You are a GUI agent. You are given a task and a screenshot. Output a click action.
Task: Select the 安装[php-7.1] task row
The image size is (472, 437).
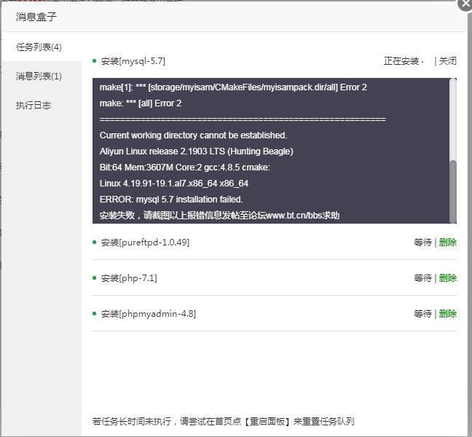click(275, 277)
